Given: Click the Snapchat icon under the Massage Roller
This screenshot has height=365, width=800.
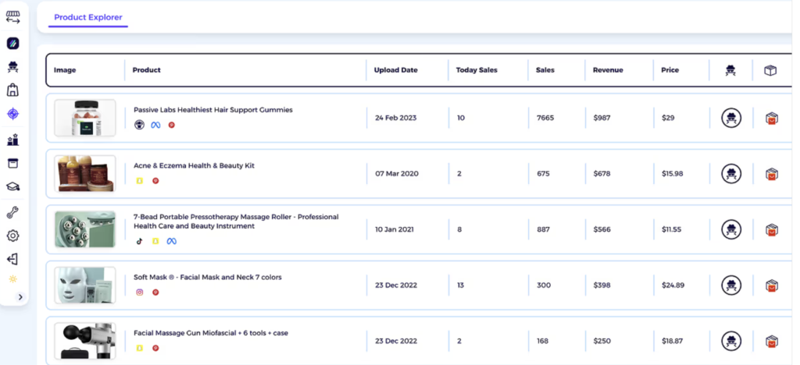Looking at the screenshot, I should coord(155,241).
